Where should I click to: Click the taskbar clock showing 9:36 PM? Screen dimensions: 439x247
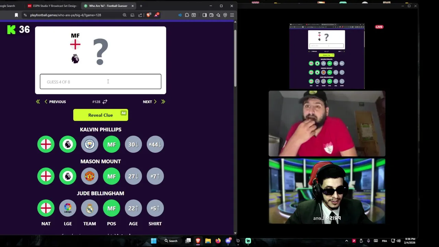point(410,241)
